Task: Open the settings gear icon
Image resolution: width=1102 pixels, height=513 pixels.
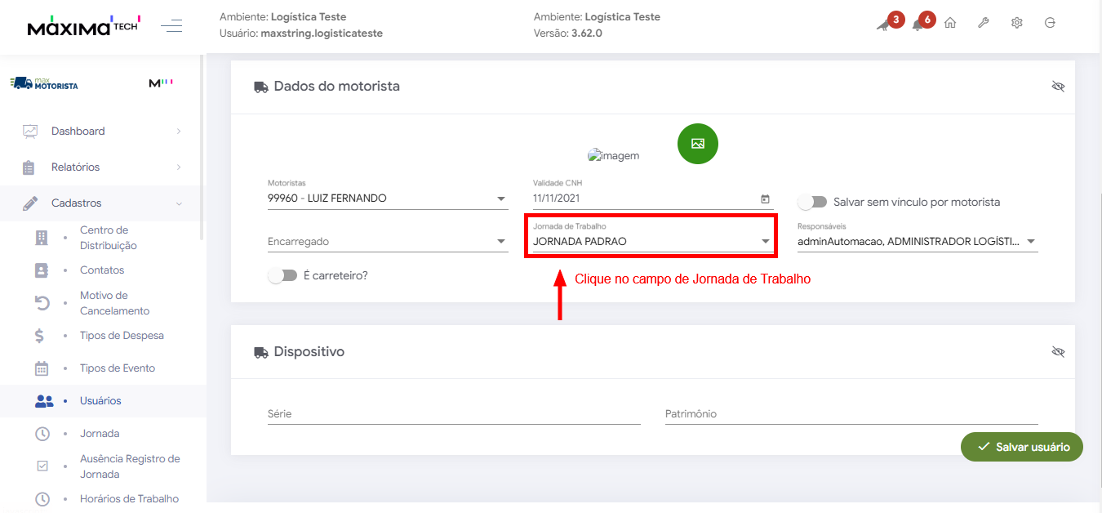Action: [1017, 23]
